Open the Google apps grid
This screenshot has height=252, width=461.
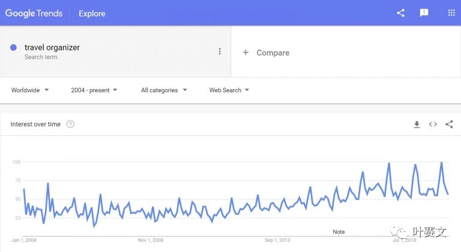tap(451, 13)
